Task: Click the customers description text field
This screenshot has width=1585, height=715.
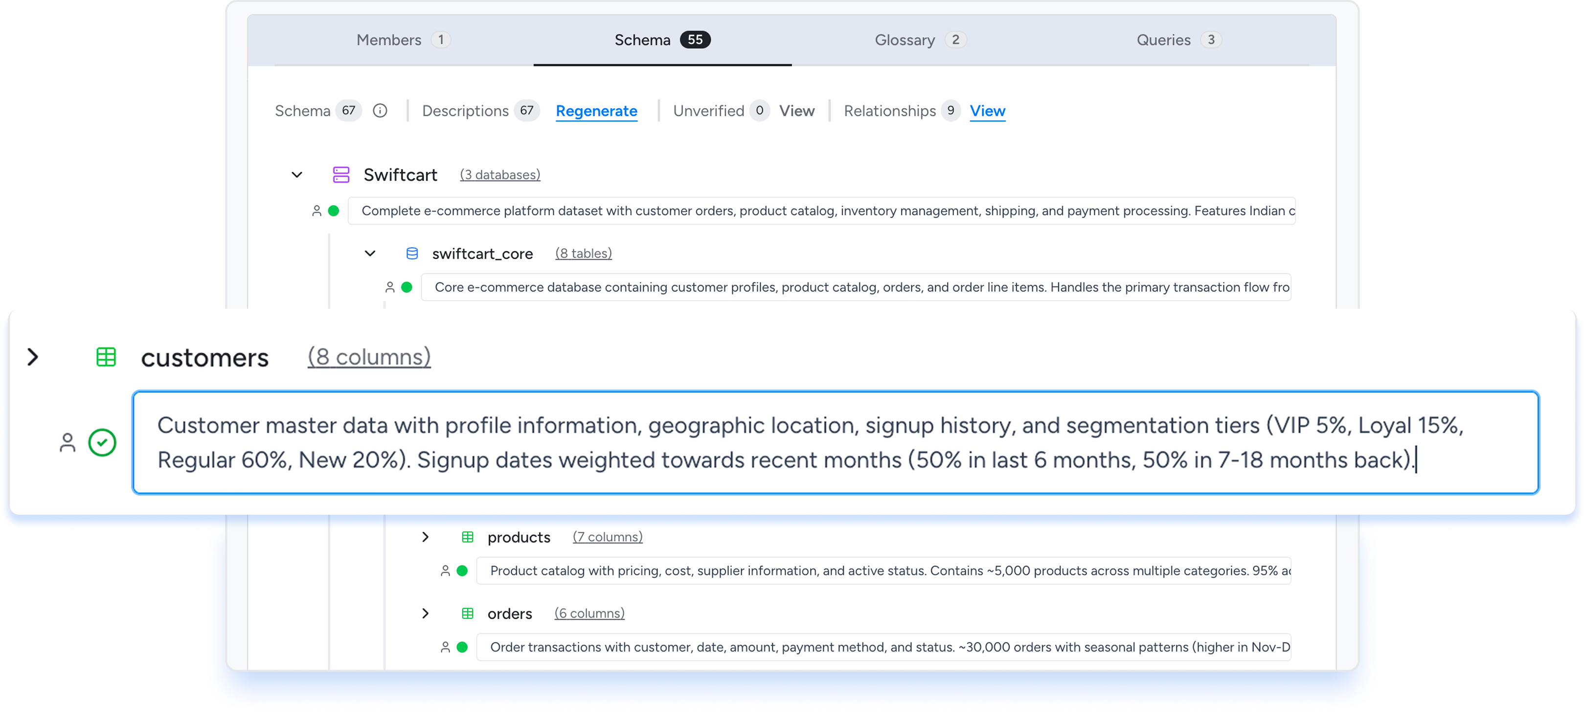Action: click(x=835, y=442)
